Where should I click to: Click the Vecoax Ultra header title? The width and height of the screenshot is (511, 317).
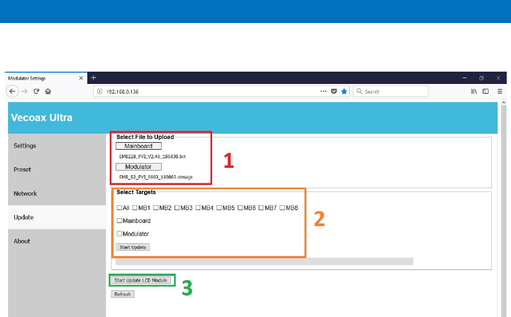(x=42, y=118)
